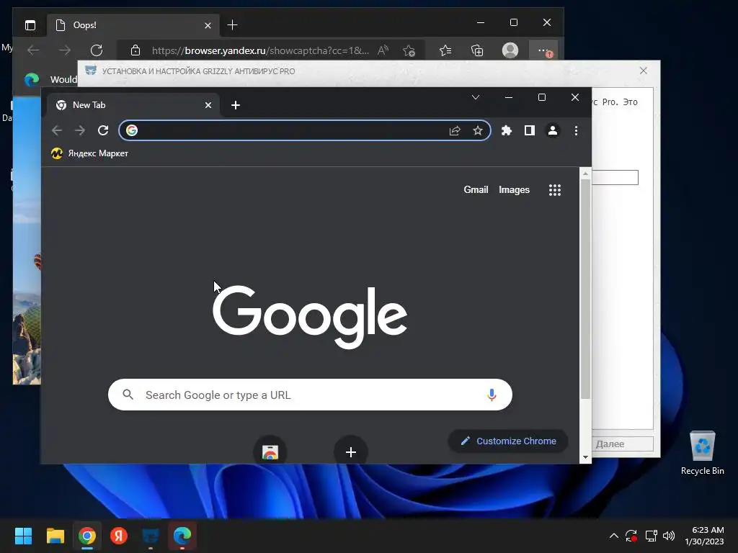
Task: Click Edge address bar URL browser.yandex.ru
Action: 260,50
